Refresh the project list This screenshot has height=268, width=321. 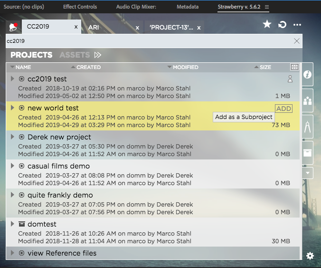(282, 25)
